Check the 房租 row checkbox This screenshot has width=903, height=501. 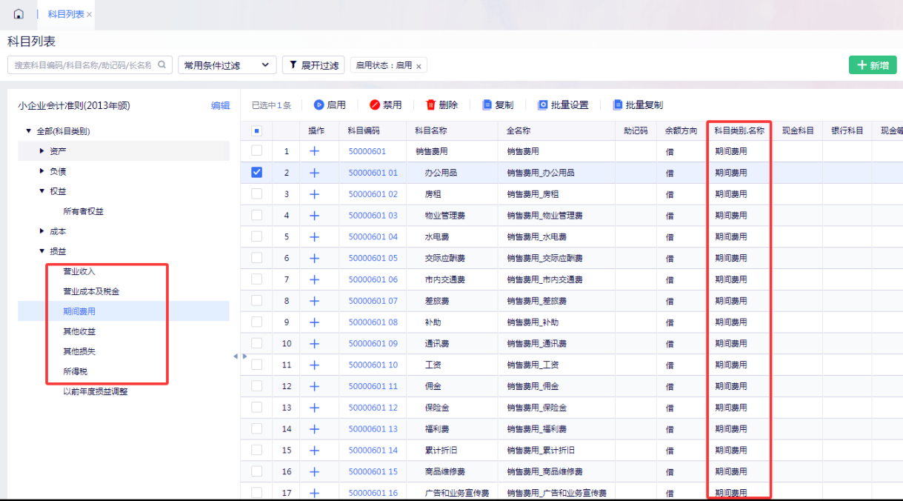coord(256,193)
